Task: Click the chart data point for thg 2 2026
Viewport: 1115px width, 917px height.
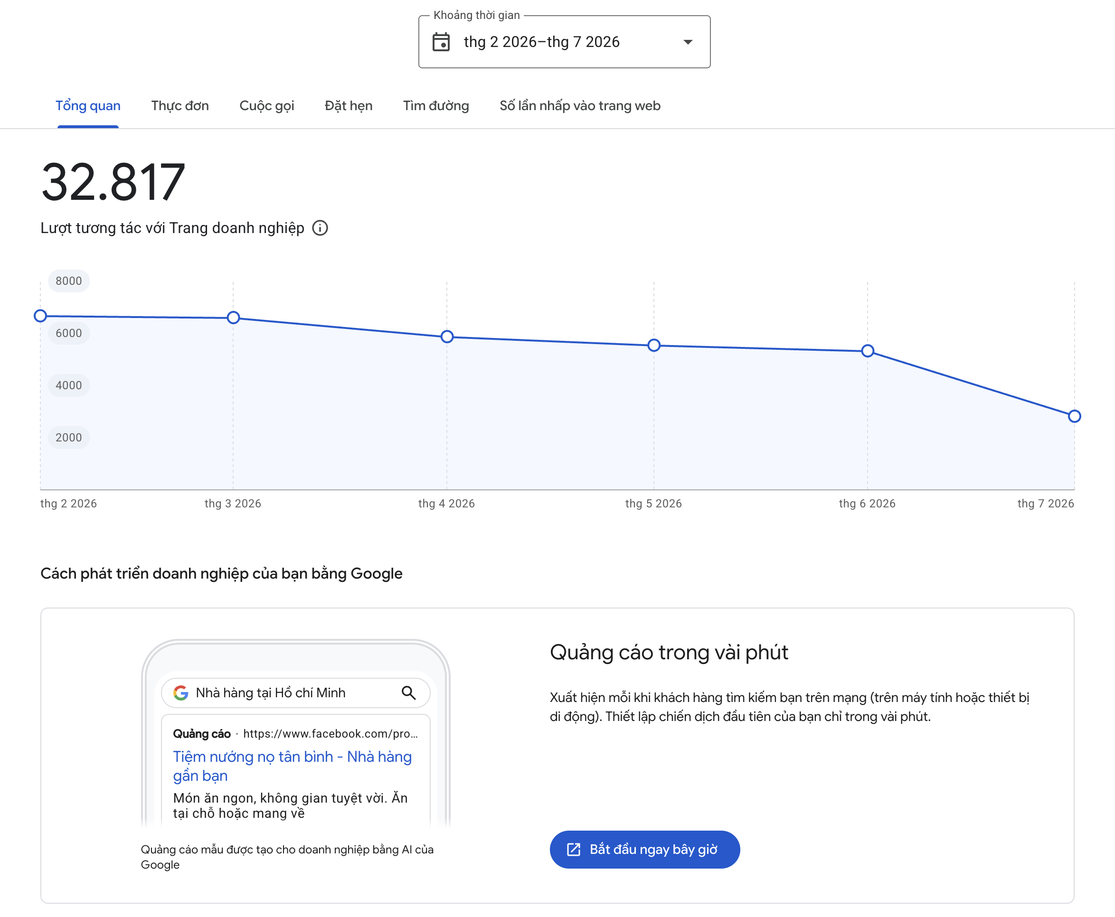Action: coord(40,316)
